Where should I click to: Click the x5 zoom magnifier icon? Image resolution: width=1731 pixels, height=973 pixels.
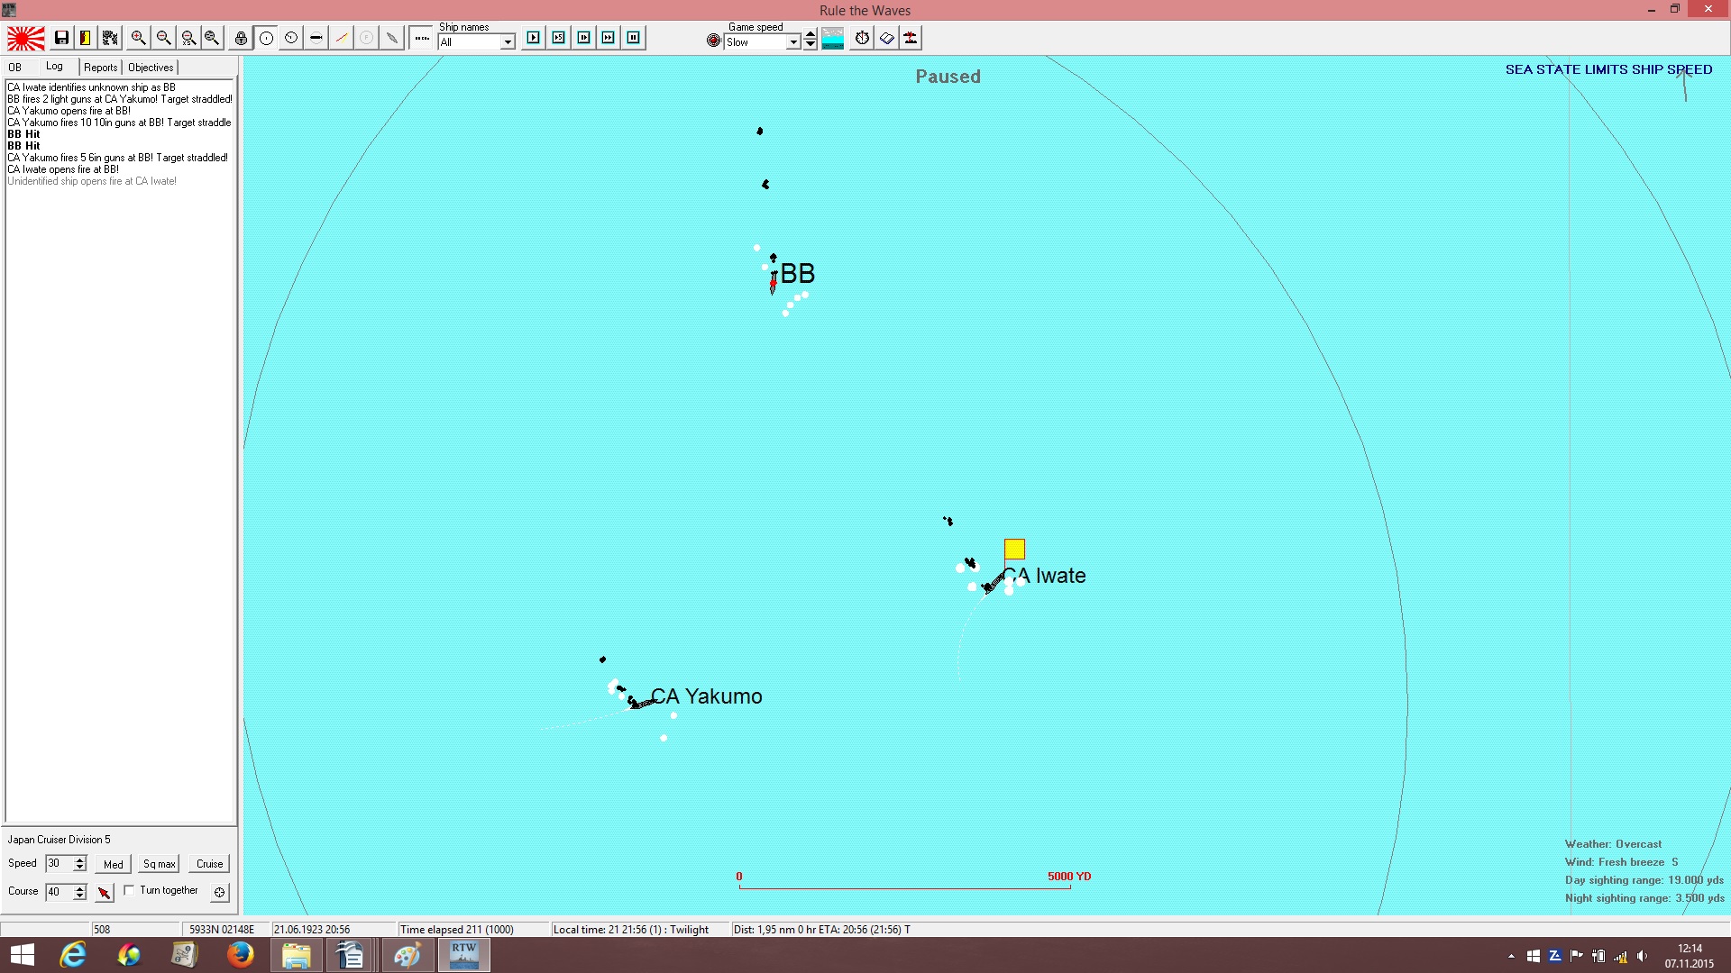(188, 38)
